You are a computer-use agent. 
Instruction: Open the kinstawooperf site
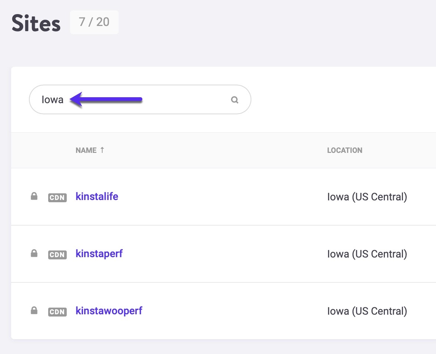pyautogui.click(x=109, y=311)
